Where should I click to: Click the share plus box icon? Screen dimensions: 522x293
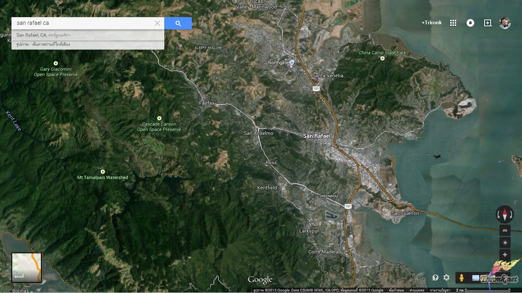pyautogui.click(x=488, y=23)
